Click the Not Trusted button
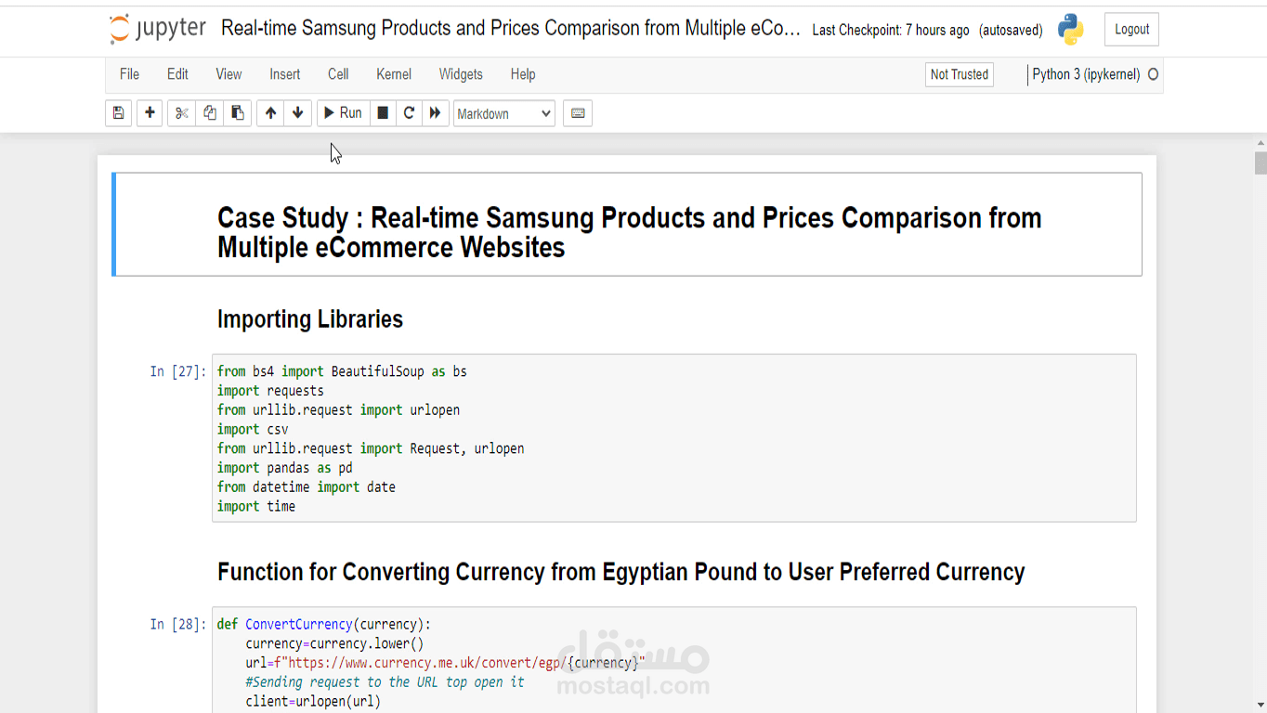Screen dimensions: 1267x713 [x=960, y=74]
